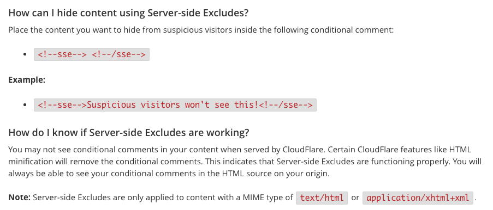This screenshot has width=493, height=210.
Task: Click the word "or" between the MIME types
Action: (355, 197)
